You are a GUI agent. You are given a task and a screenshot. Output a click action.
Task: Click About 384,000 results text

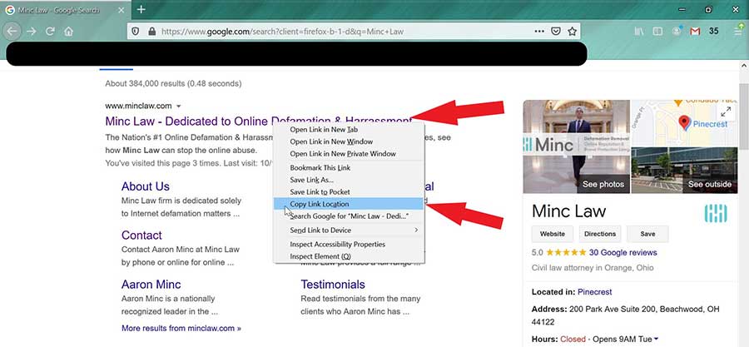(x=173, y=83)
